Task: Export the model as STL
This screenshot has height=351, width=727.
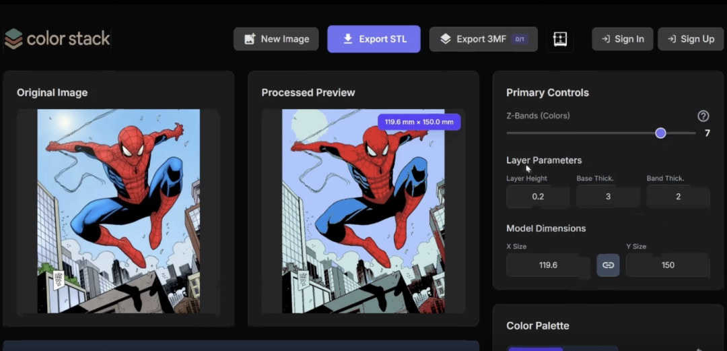Action: (x=374, y=39)
